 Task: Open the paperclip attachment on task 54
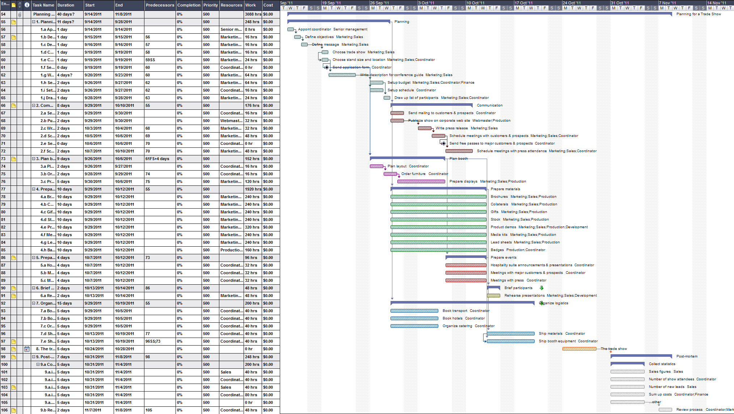(20, 14)
